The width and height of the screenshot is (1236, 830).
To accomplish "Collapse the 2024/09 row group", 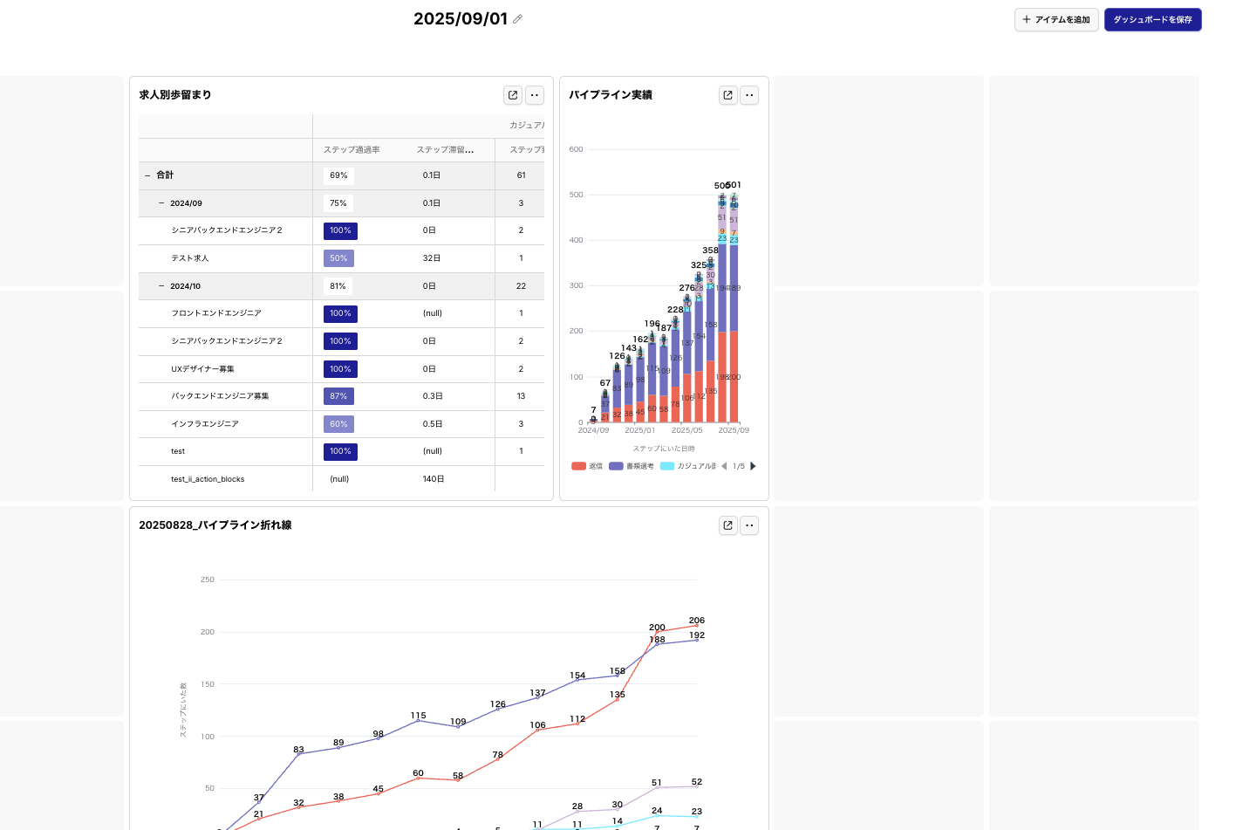I will 161,203.
